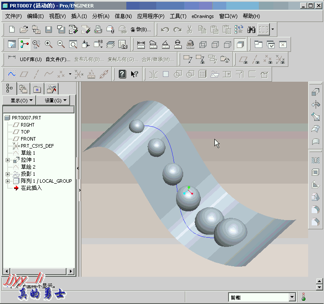Open a file with the folder icon
This screenshot has height=304, width=324.
point(24,29)
